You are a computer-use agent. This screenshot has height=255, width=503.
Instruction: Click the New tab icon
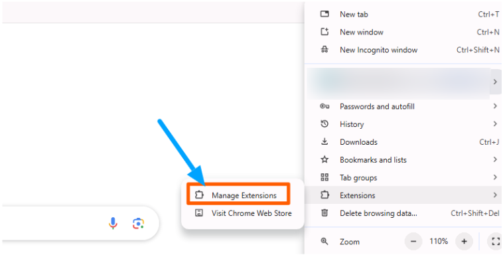pos(324,14)
